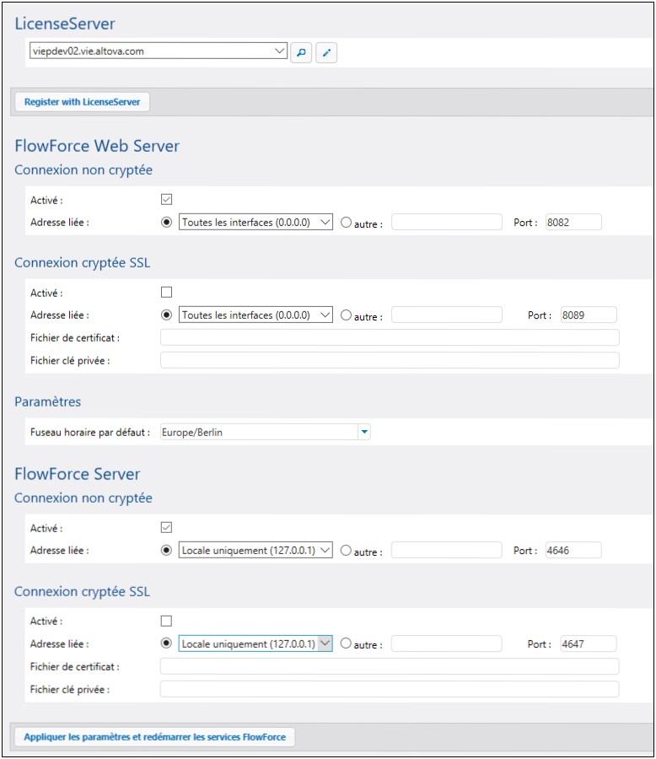Click autre address field for Web Server SSL
The width and height of the screenshot is (656, 759).
point(446,315)
